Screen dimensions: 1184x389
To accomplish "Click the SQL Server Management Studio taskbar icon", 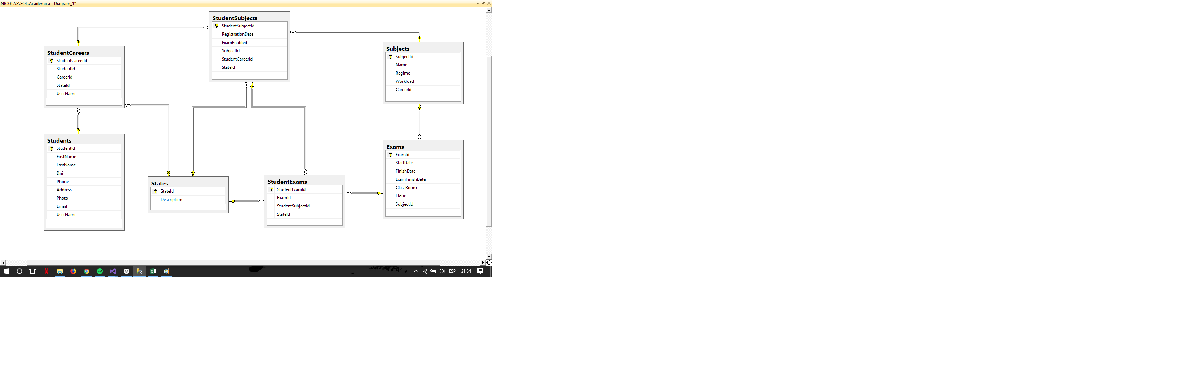I will (140, 272).
